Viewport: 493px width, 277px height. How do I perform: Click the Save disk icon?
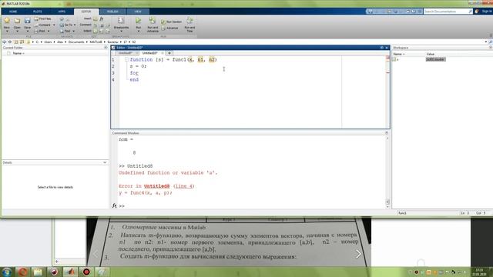coord(28,21)
